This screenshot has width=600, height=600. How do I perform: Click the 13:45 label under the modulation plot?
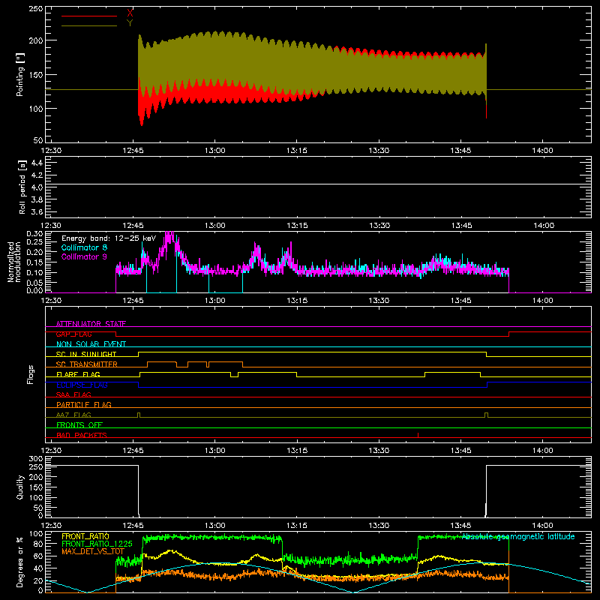[x=460, y=301]
